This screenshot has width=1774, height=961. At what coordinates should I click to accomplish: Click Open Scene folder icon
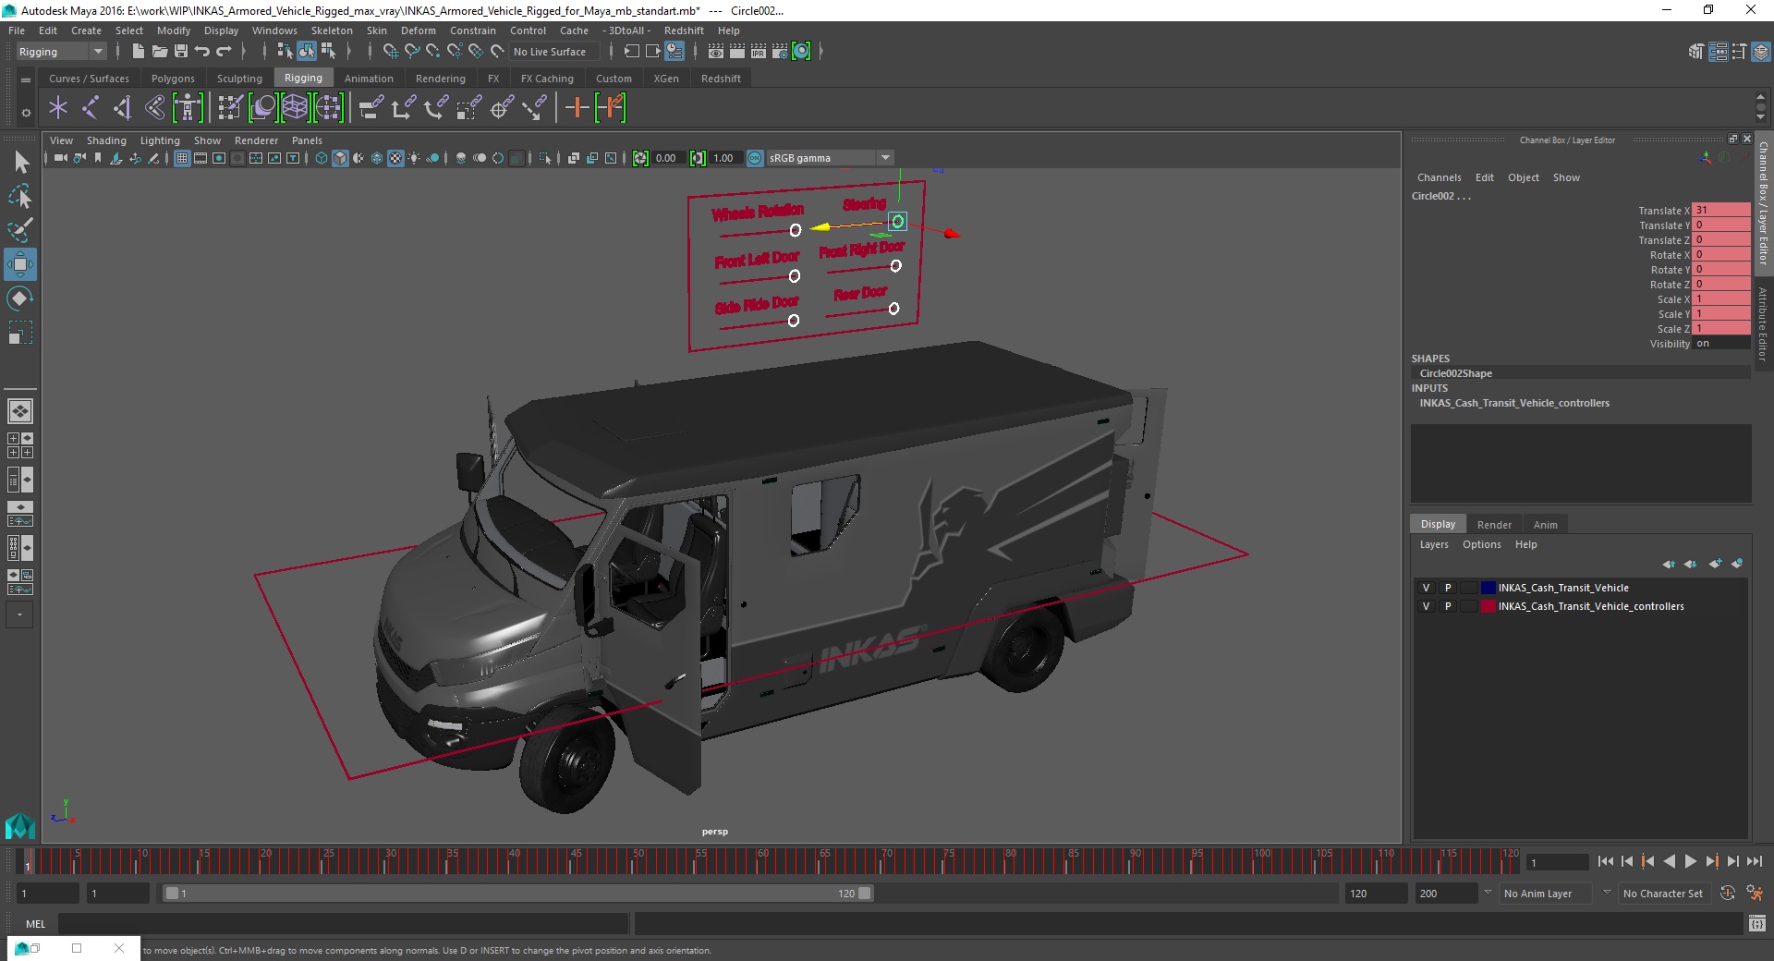coord(159,52)
